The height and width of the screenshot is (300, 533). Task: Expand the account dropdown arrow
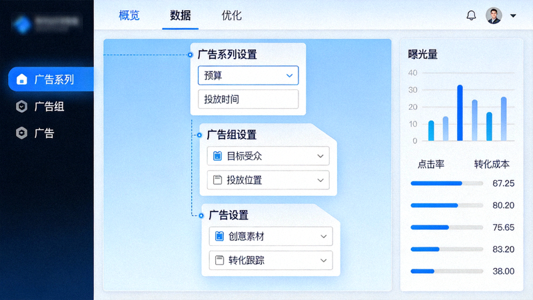513,15
